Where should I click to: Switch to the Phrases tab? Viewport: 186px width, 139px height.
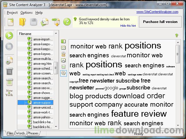click(33, 133)
